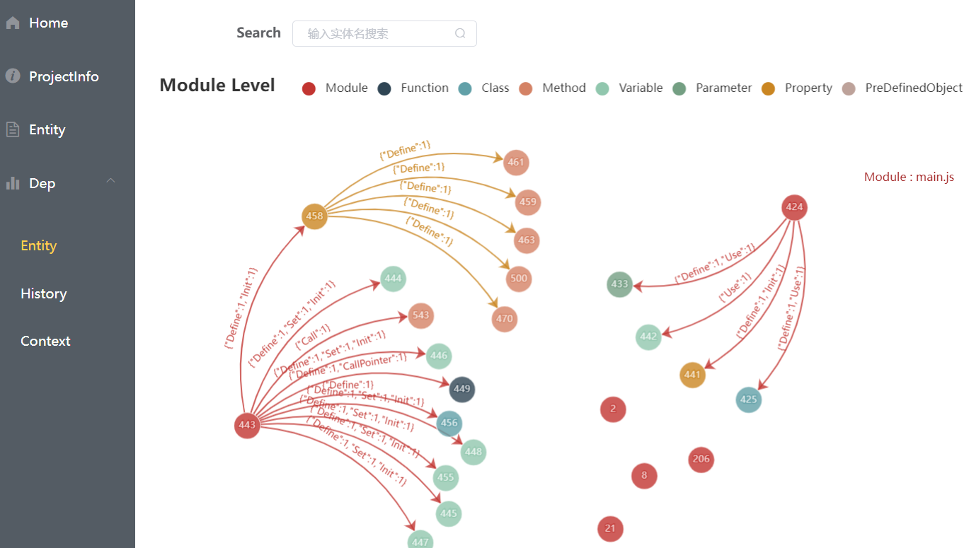Click the ProjectInfo info icon
The image size is (964, 548).
[x=12, y=76]
